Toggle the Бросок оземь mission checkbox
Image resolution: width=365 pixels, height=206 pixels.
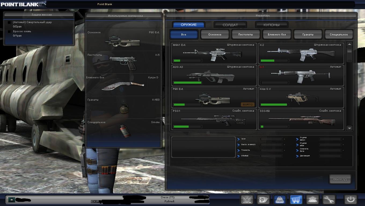(9, 32)
